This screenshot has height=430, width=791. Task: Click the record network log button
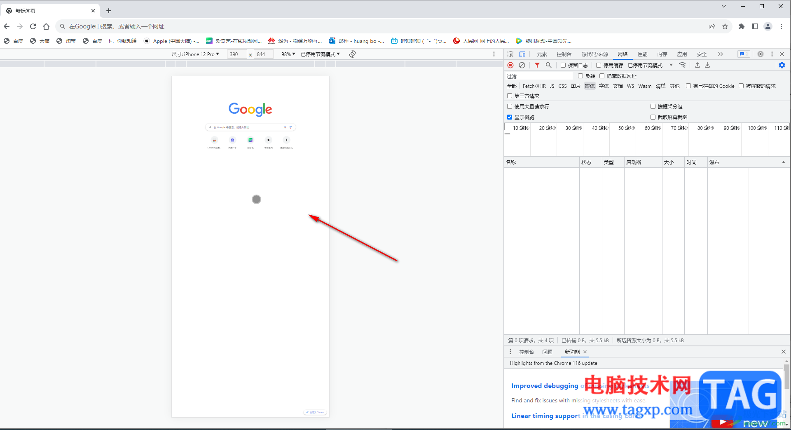click(510, 65)
